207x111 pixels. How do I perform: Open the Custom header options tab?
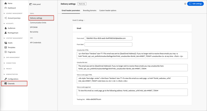click(x=108, y=11)
